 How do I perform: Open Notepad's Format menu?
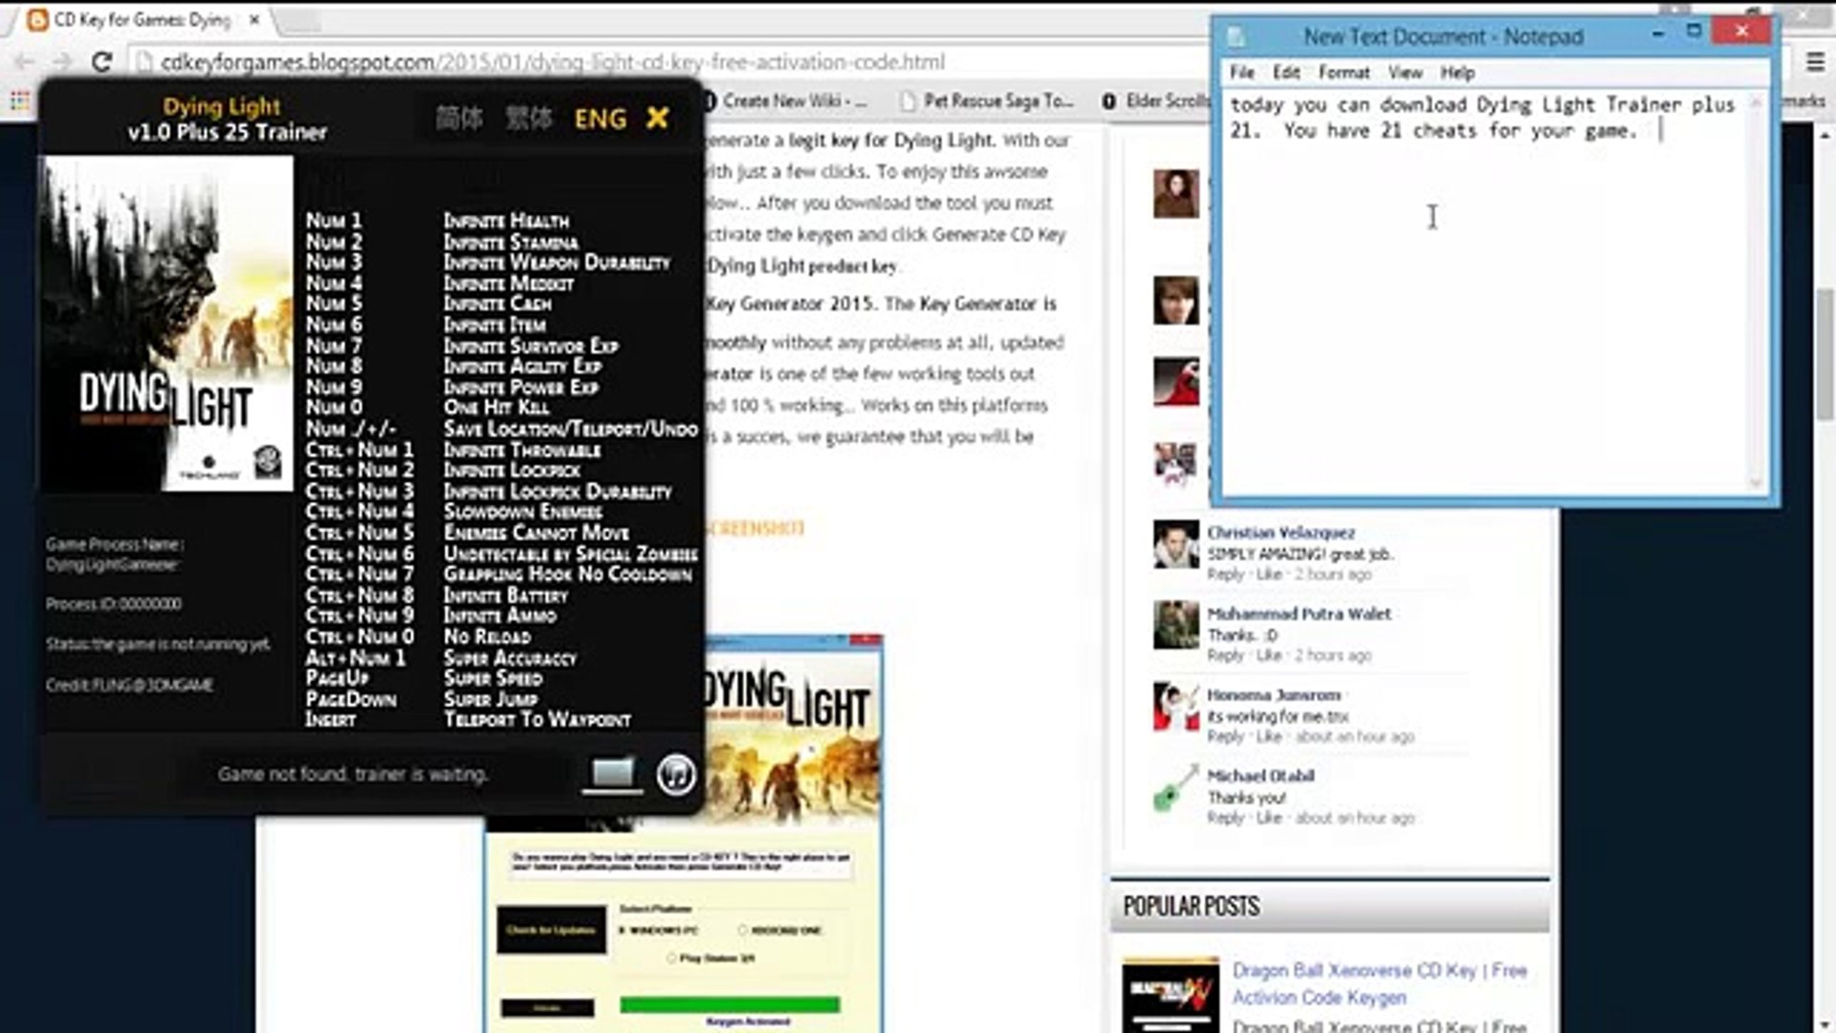coord(1344,73)
